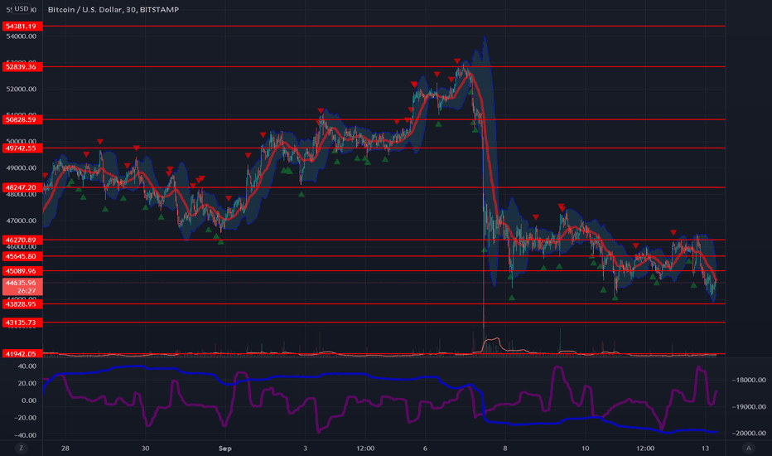Screen dimensions: 772x456
Task: Select the 52839.36 red price label
Action: [22, 66]
